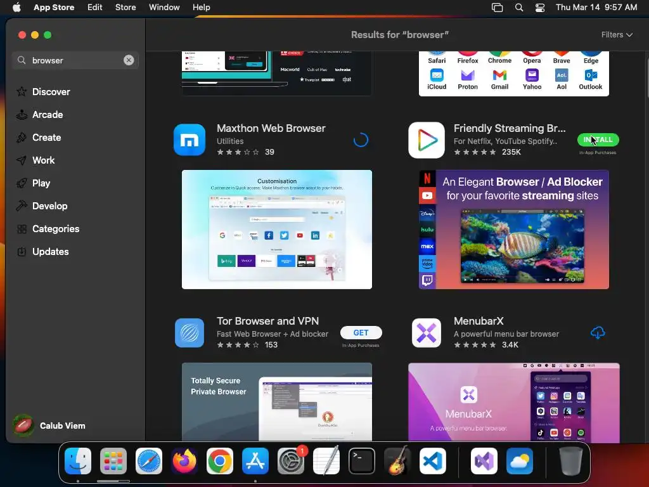This screenshot has height=487, width=649.
Task: Expand the Filters dropdown
Action: 617,35
